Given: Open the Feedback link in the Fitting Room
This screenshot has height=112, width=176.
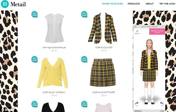Looking at the screenshot, I should (138, 111).
